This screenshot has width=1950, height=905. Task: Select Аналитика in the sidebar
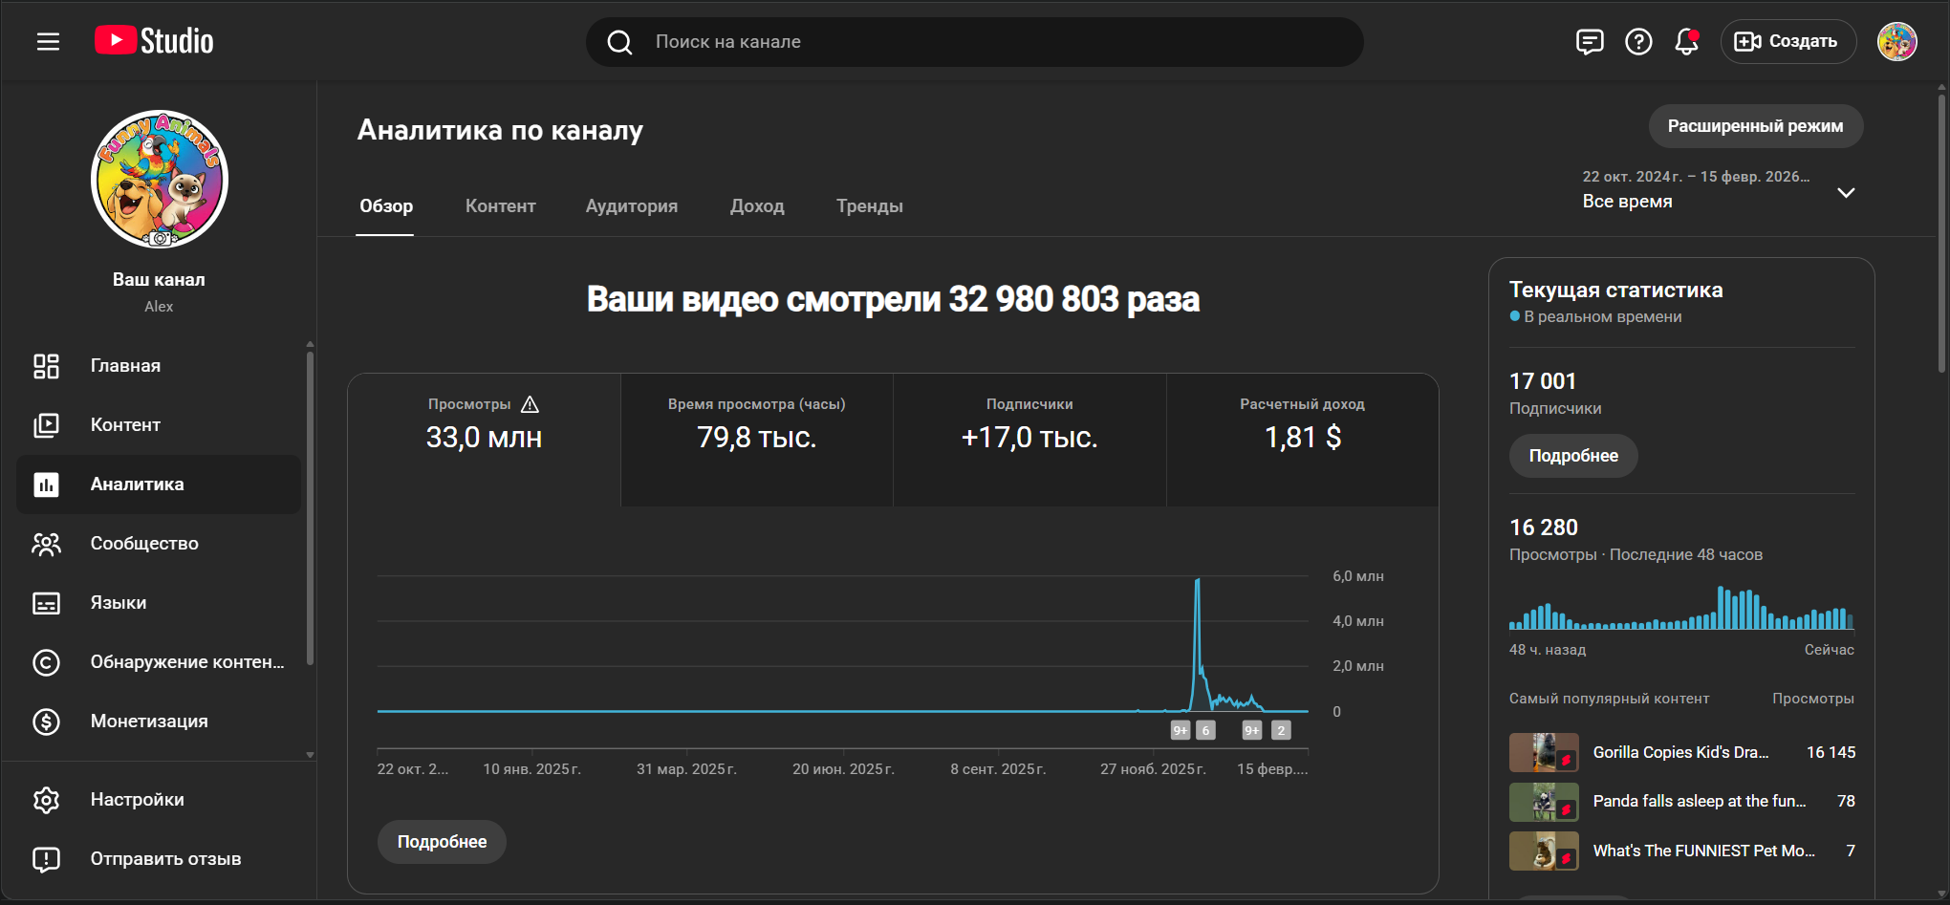[159, 485]
